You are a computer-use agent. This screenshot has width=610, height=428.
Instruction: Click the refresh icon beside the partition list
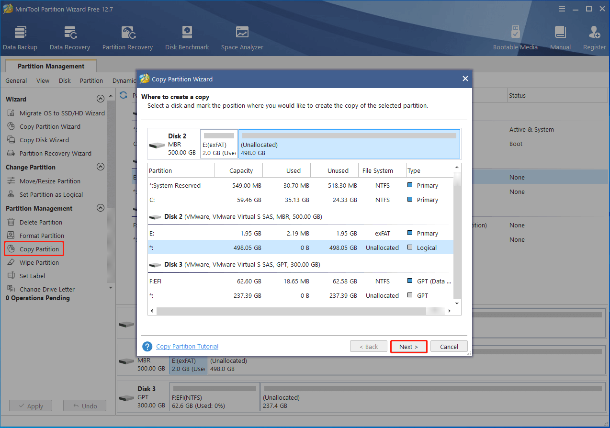click(124, 95)
